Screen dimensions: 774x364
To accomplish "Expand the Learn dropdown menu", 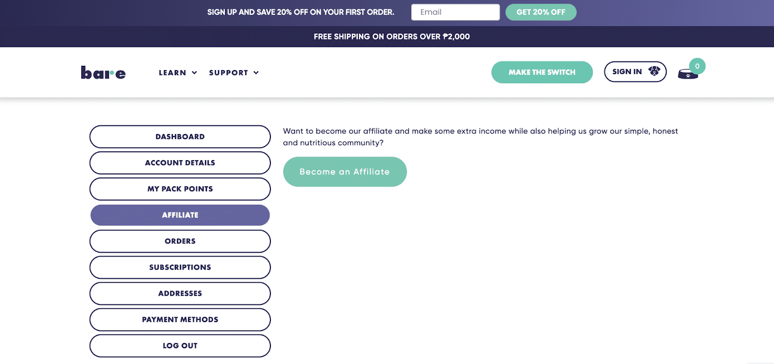I will [178, 73].
